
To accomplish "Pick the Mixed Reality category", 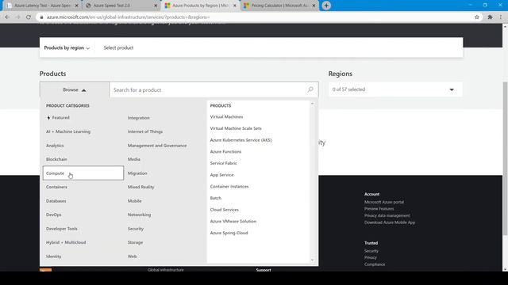I will coord(141,187).
